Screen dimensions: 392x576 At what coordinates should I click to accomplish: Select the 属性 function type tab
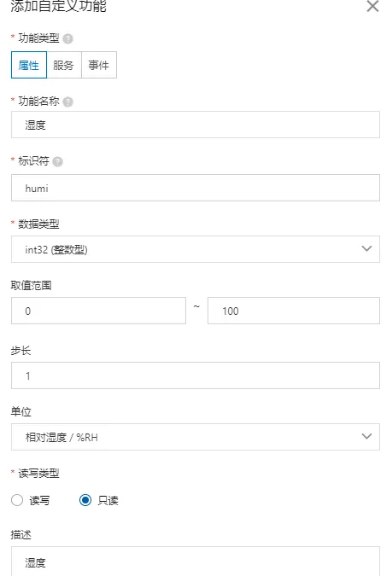click(x=29, y=65)
